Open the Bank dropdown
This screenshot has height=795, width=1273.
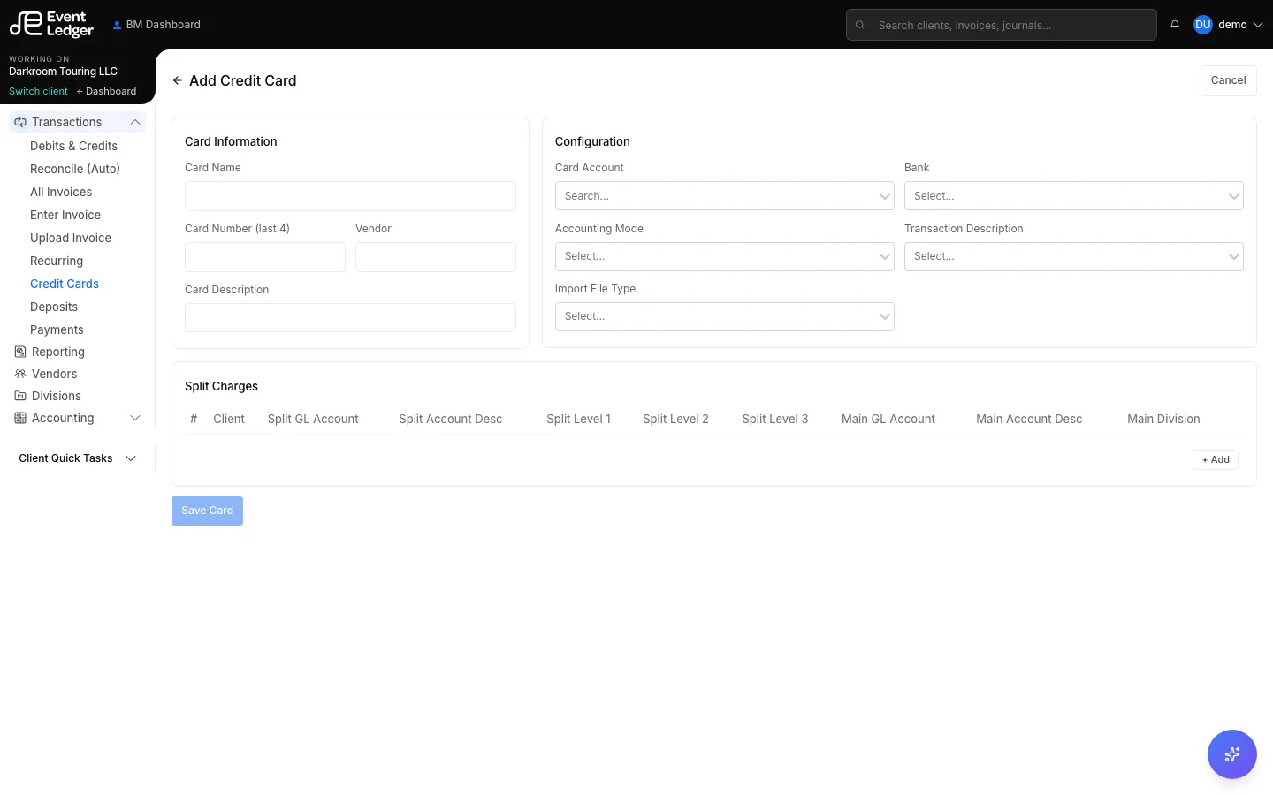pos(1073,196)
